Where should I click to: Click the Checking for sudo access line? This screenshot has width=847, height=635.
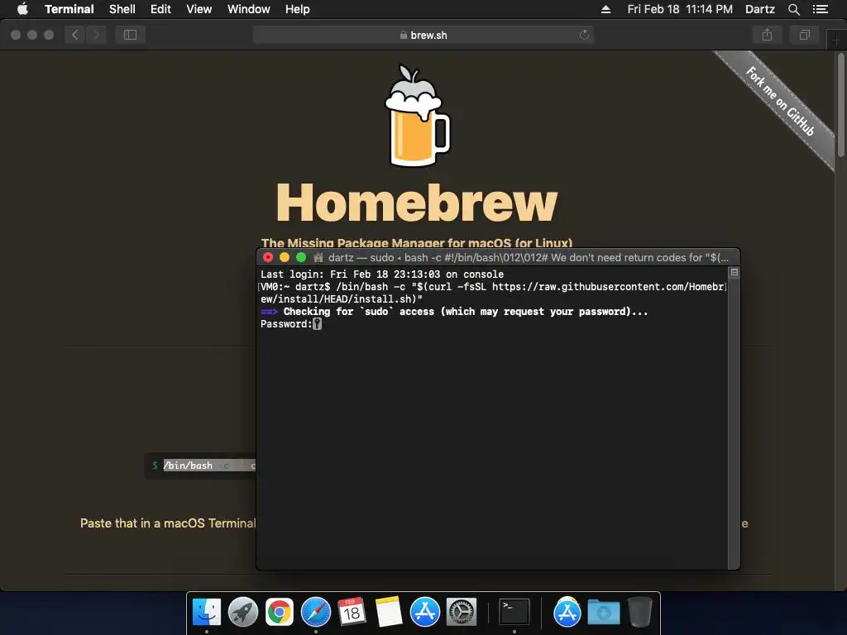click(454, 312)
